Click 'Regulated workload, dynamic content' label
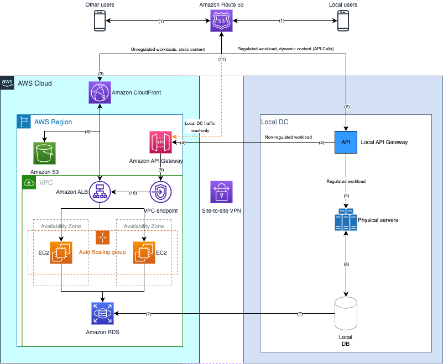443x364 pixels. (x=285, y=49)
